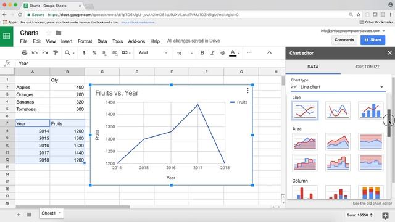
Task: Select the 100% stacked area chart thumbnail
Action: coord(371,142)
